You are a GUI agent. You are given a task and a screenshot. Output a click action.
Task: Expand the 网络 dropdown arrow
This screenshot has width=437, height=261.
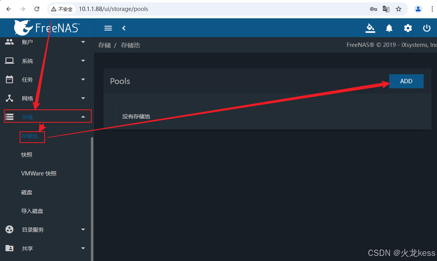pyautogui.click(x=83, y=98)
